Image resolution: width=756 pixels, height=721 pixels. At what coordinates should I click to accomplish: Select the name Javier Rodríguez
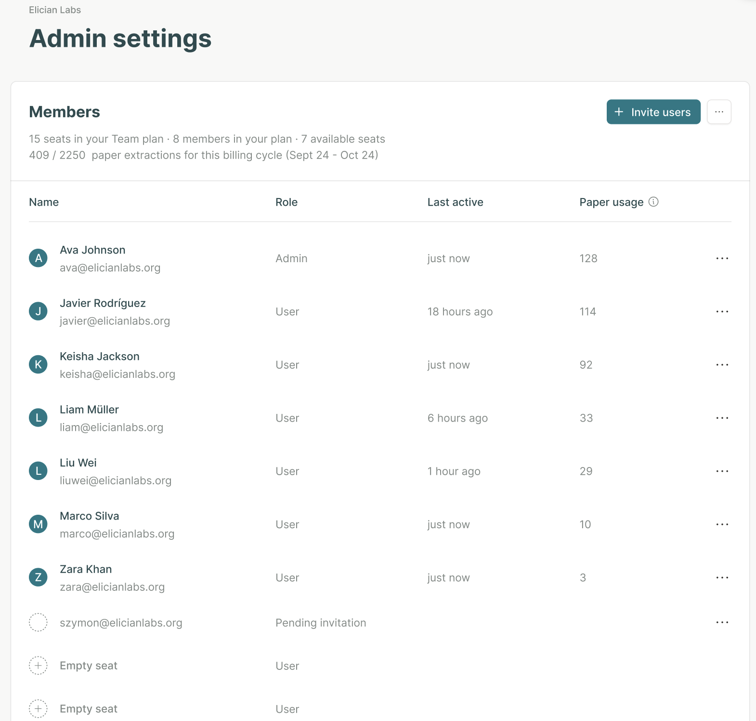click(103, 303)
